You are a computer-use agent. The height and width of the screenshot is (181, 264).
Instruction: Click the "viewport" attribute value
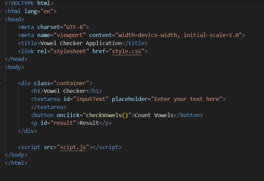tap(70, 35)
